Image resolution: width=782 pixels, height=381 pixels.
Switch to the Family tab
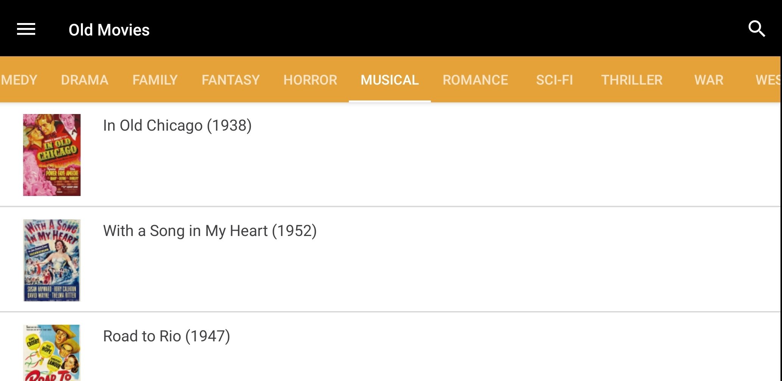[x=155, y=80]
